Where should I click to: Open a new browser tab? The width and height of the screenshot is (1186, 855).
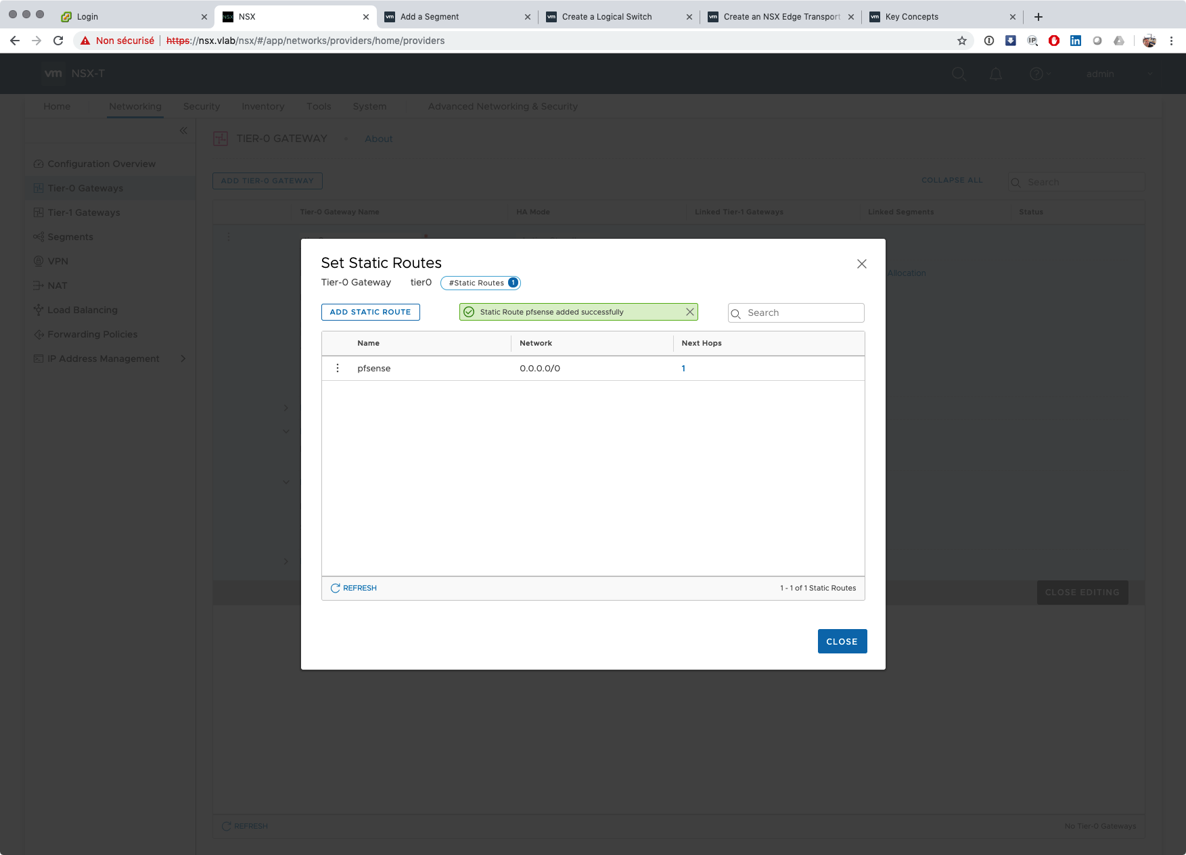(x=1039, y=17)
